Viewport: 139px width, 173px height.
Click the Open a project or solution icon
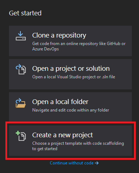pos(21,69)
